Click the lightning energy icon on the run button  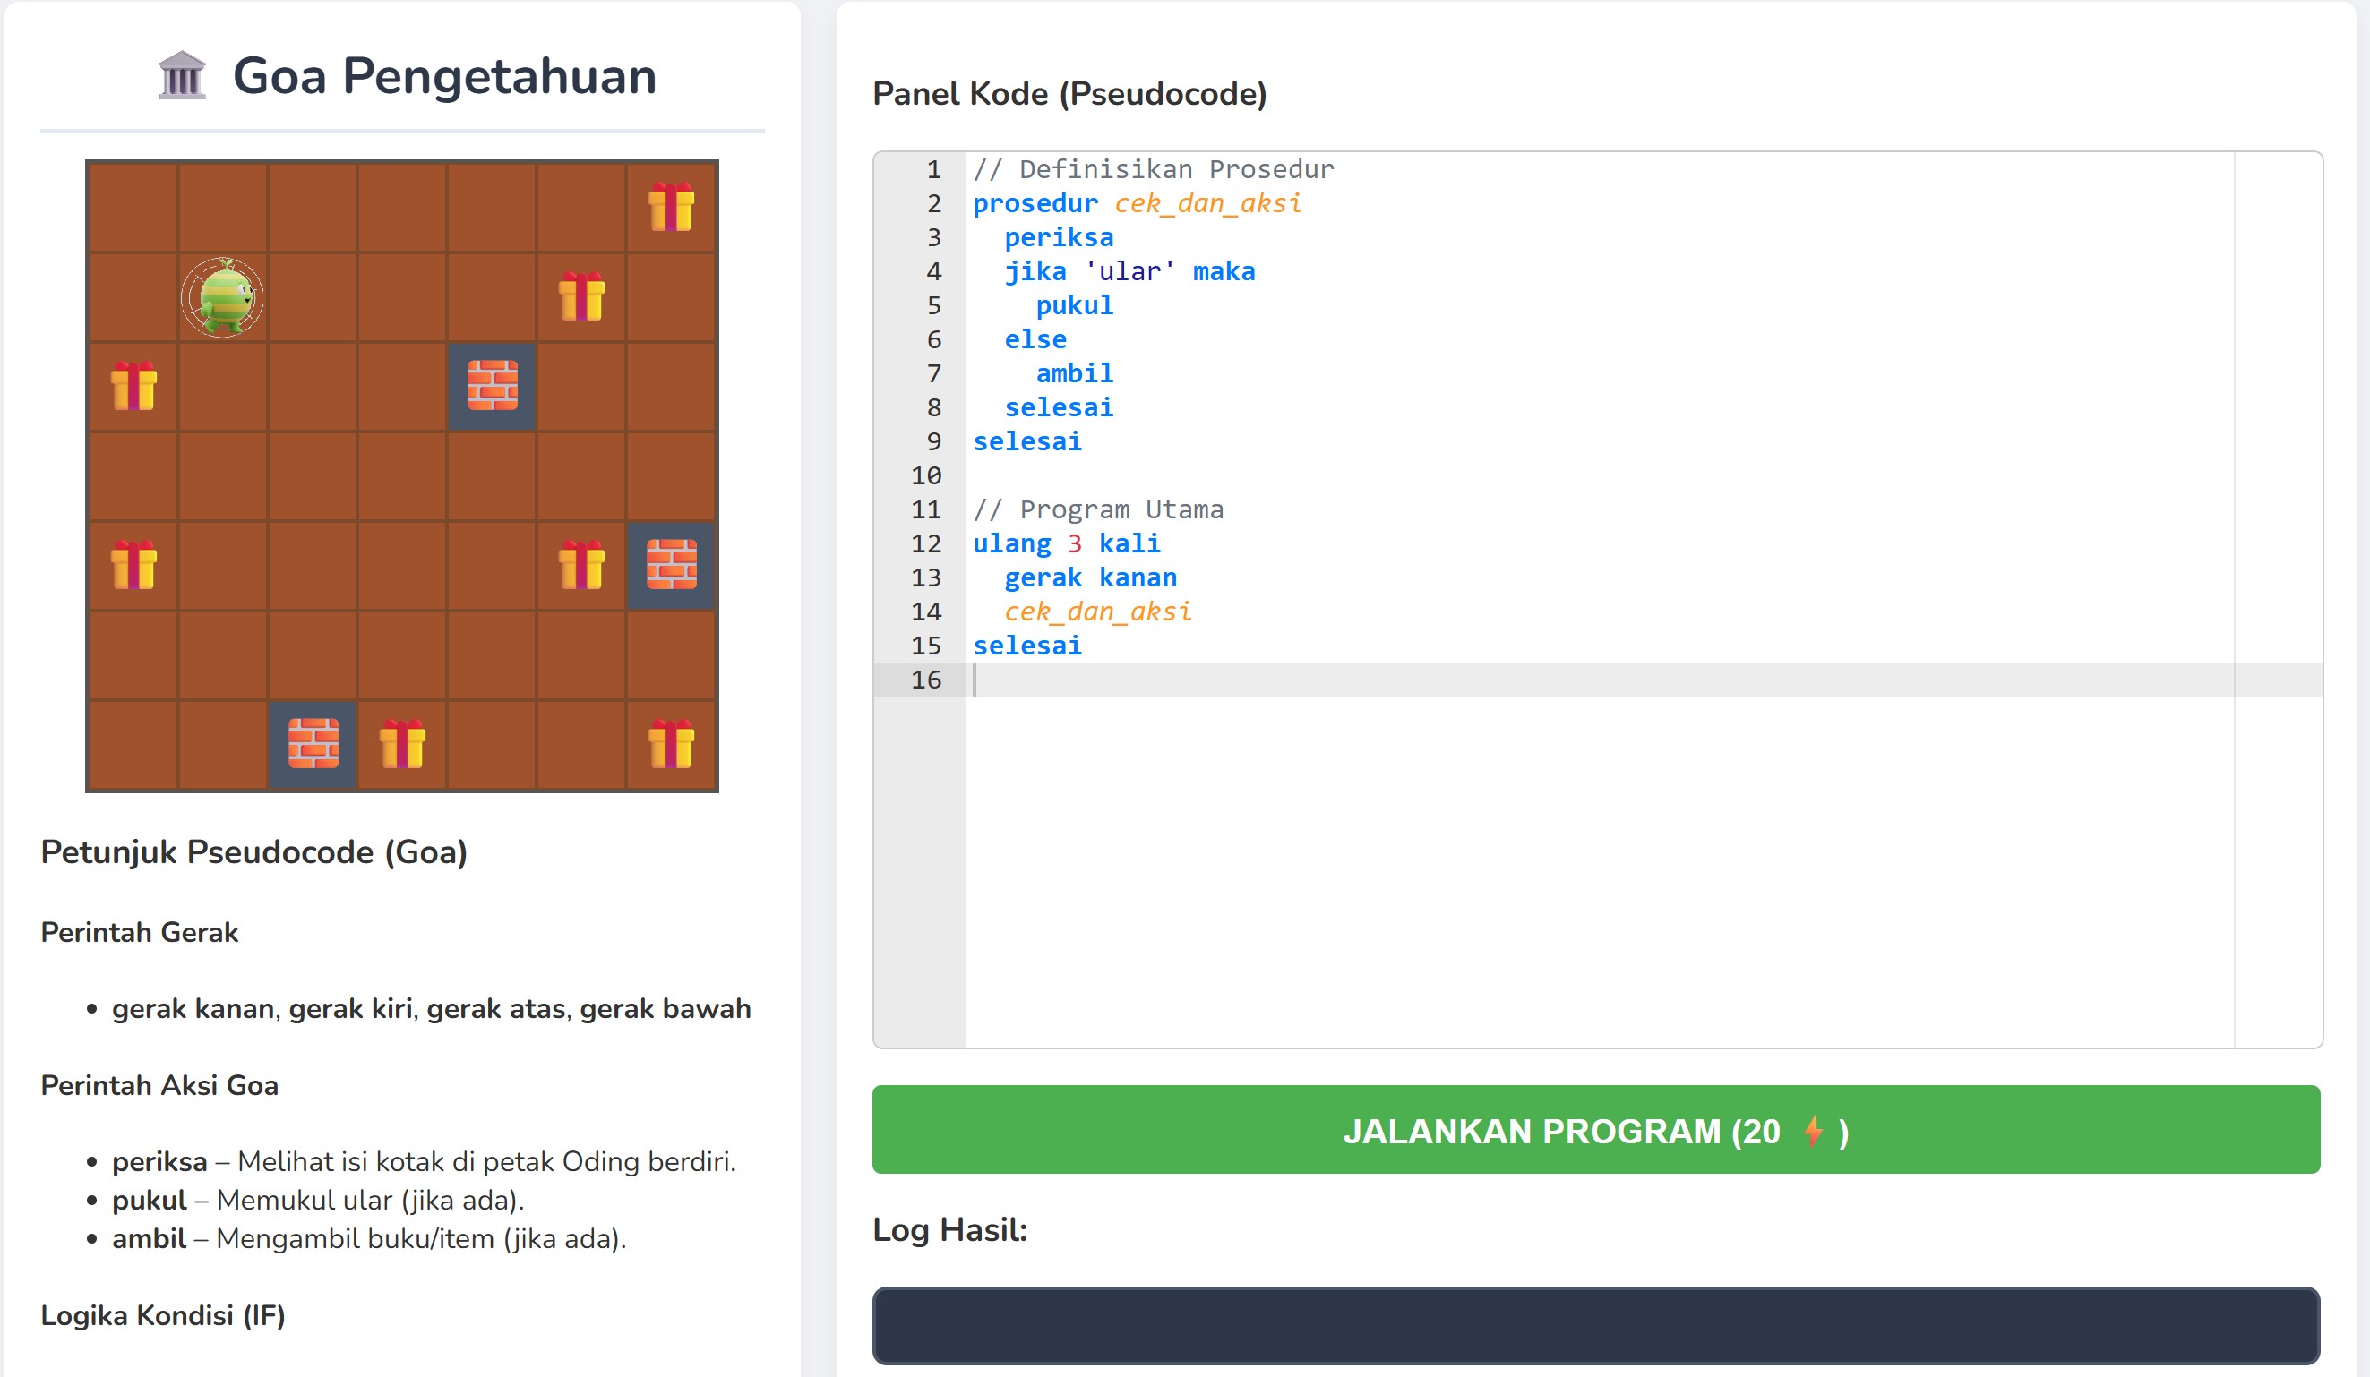tap(1812, 1131)
